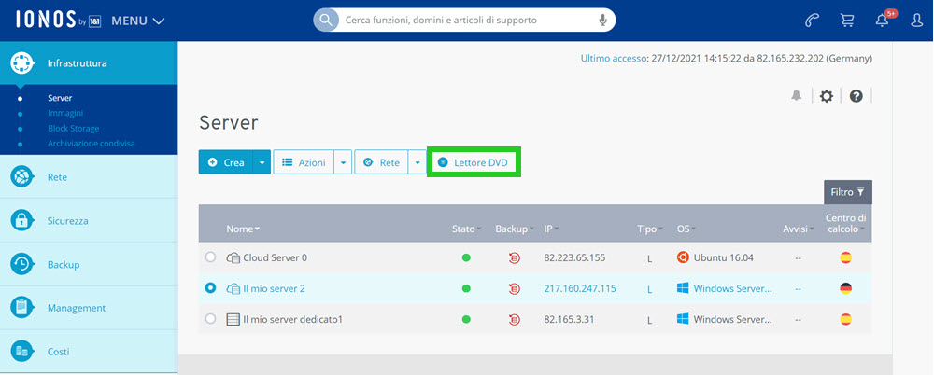Screen dimensions: 934x375
Task: Expand the Rete toolbar dropdown arrow
Action: tap(417, 162)
